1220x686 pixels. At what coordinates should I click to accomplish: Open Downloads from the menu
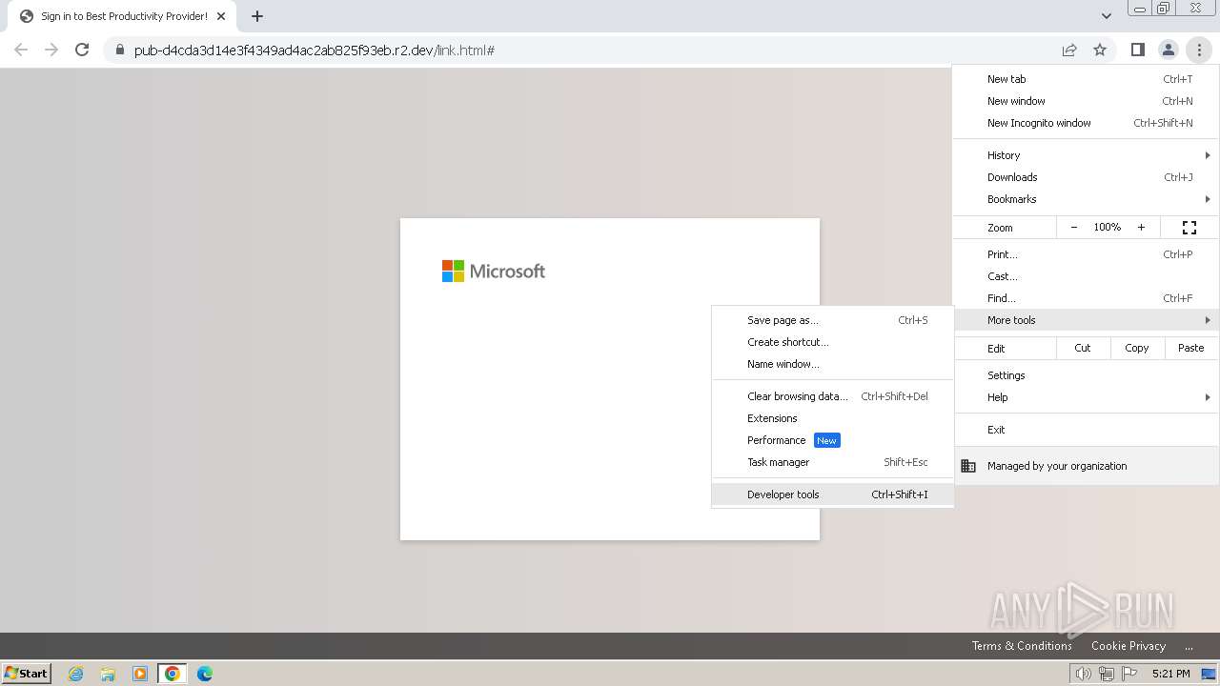(x=1087, y=177)
